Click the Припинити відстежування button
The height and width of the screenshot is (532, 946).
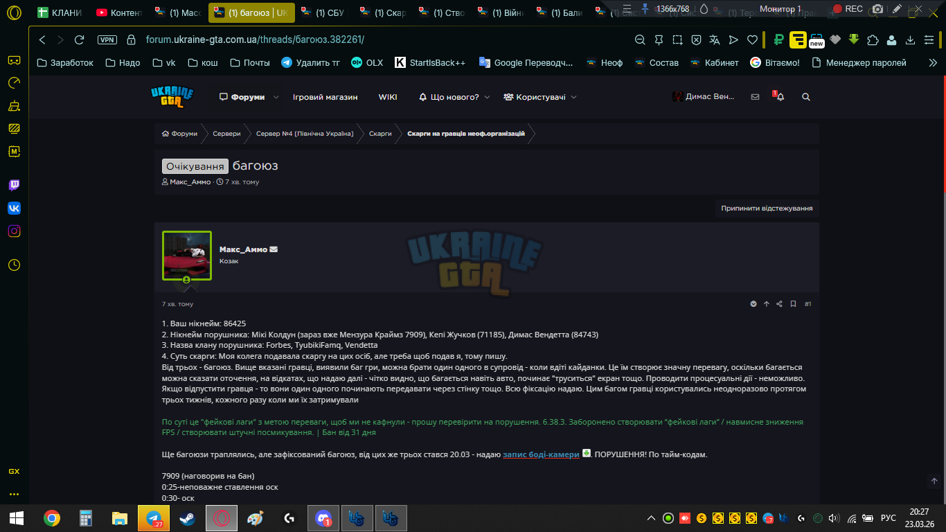coord(767,208)
